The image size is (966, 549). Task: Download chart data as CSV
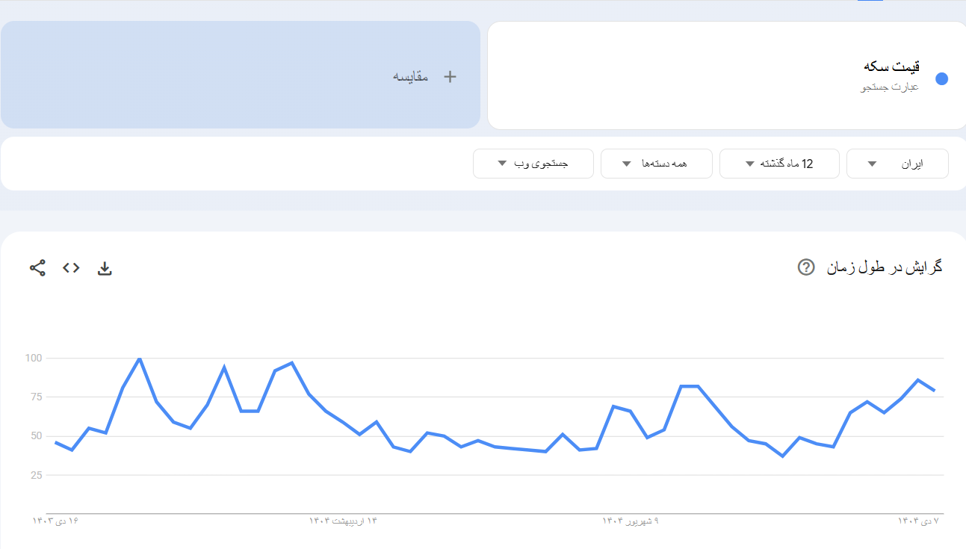pyautogui.click(x=105, y=268)
